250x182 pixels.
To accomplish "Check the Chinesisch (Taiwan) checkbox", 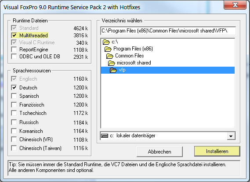I will pyautogui.click(x=14, y=148).
